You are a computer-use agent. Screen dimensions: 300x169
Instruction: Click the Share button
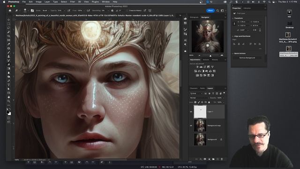[x=210, y=10]
